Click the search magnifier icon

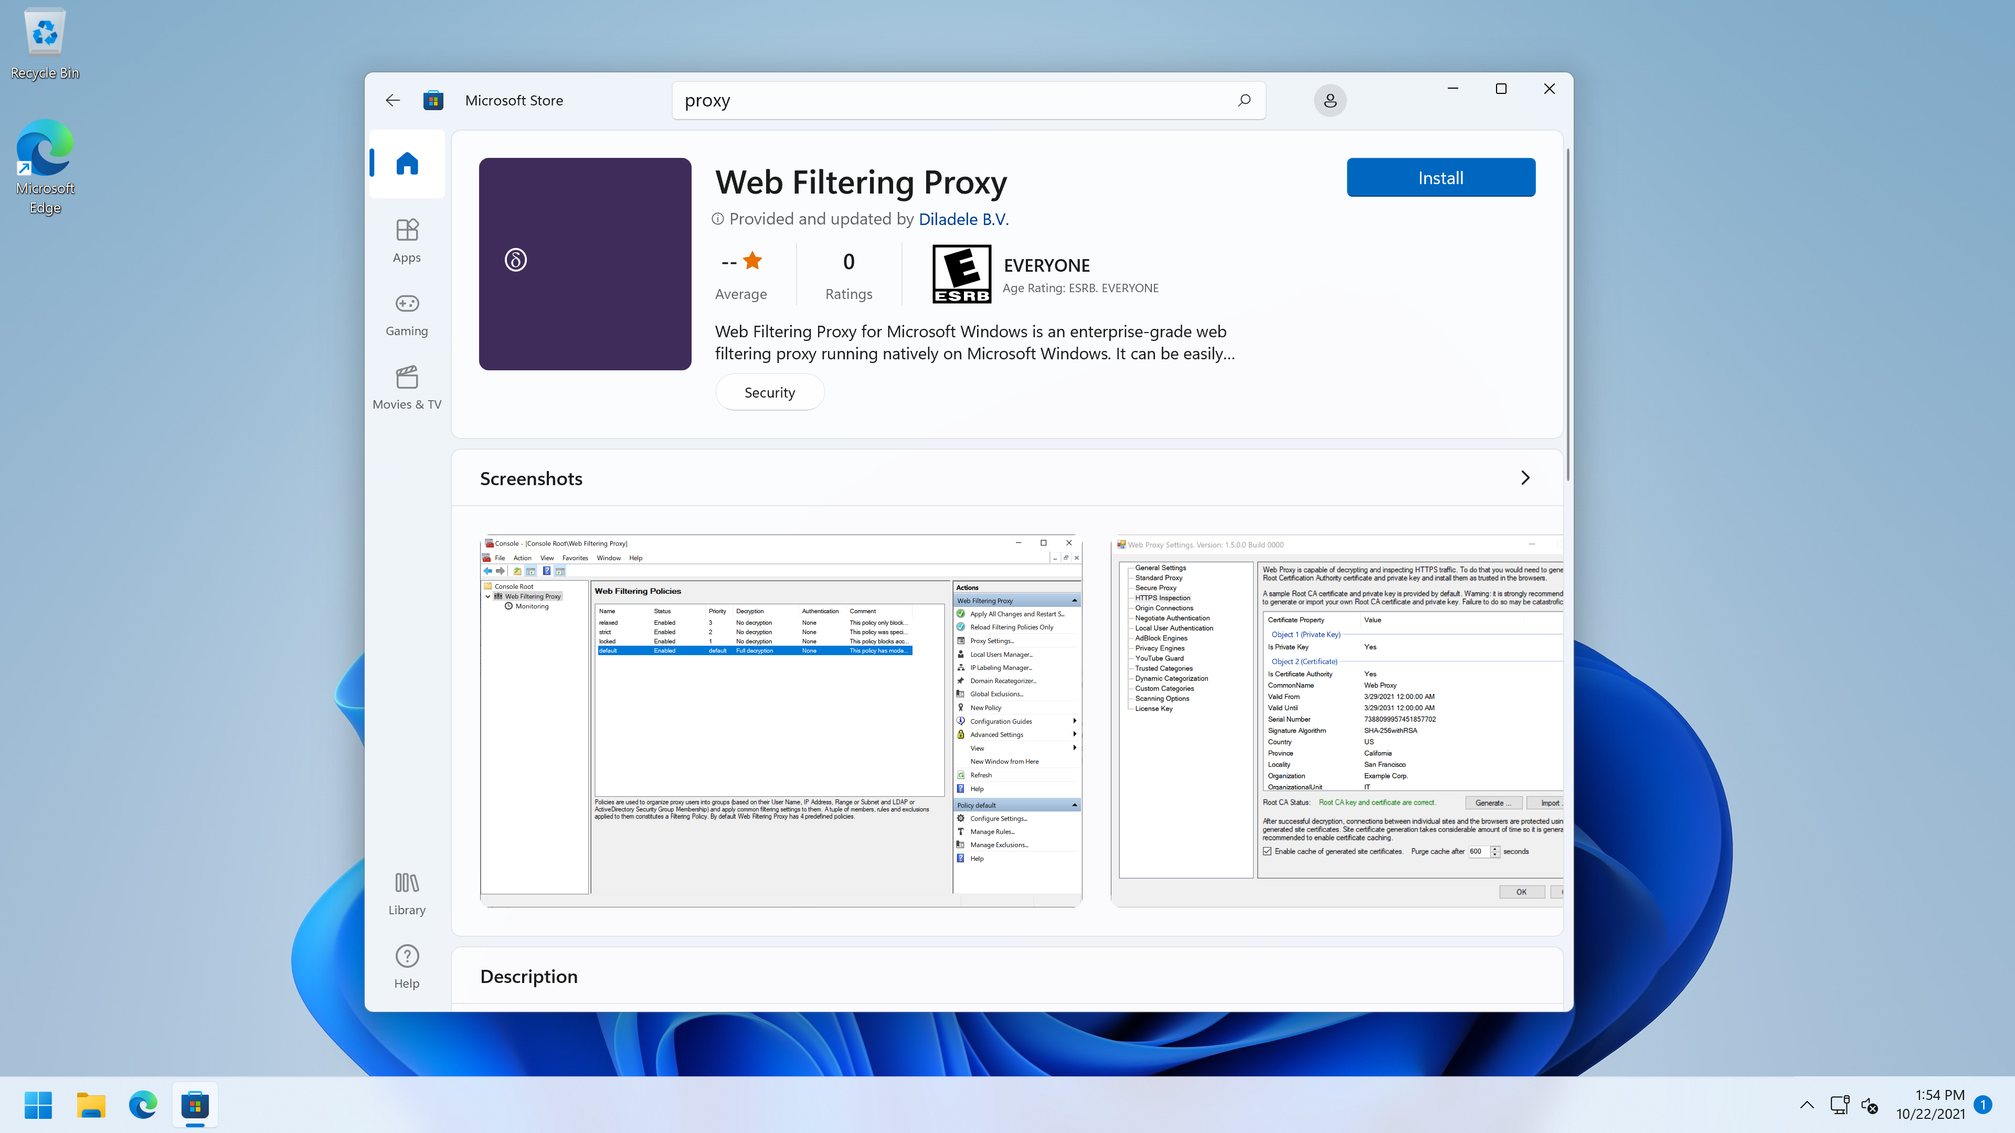(x=1244, y=100)
